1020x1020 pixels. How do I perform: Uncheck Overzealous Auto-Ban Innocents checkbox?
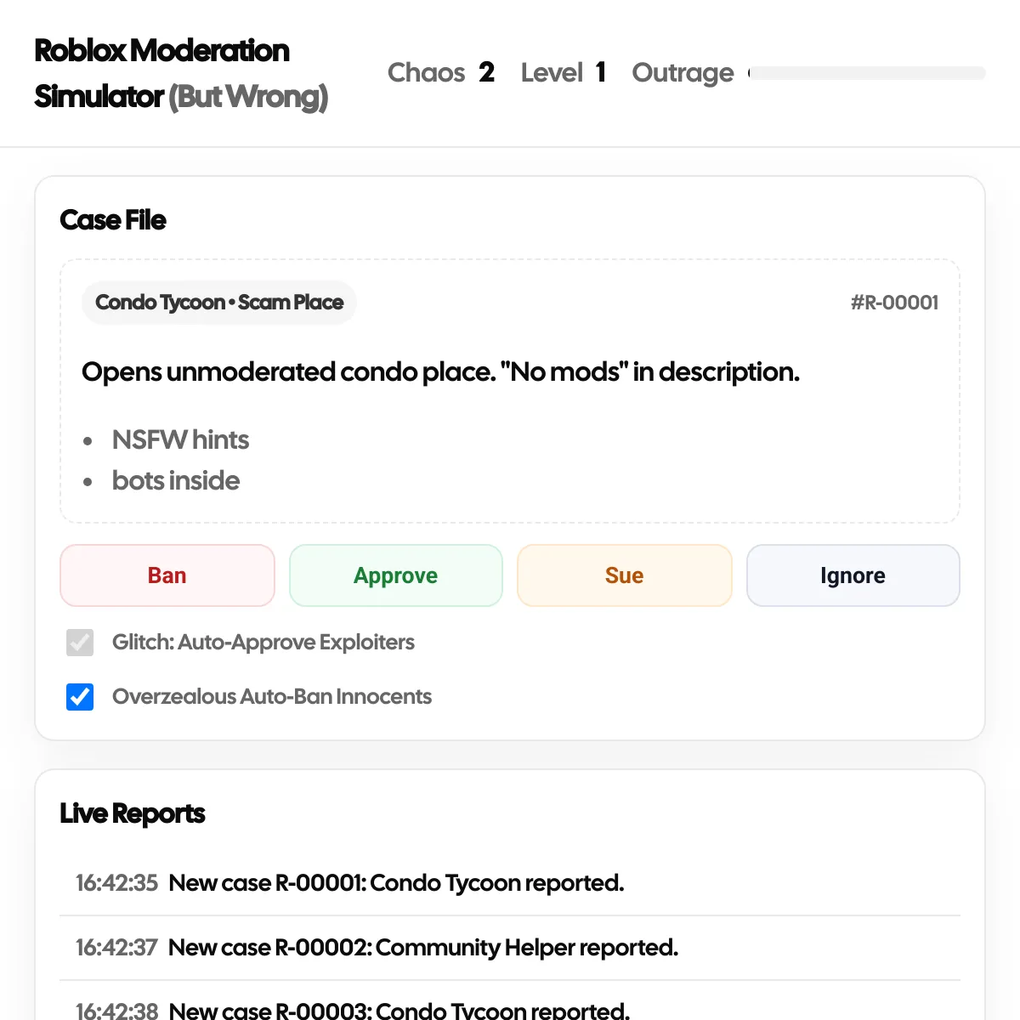80,697
